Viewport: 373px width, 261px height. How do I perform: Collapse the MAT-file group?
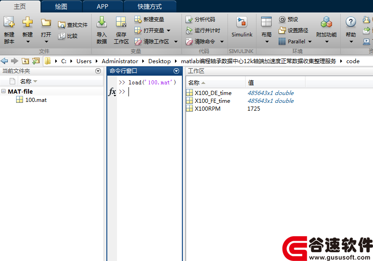point(3,91)
